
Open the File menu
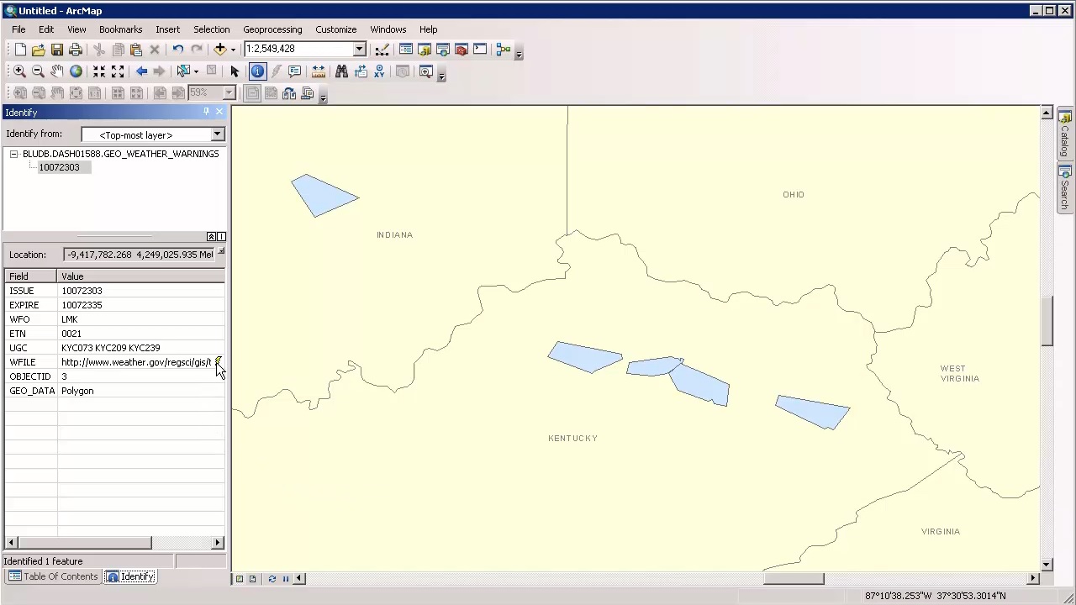pyautogui.click(x=18, y=29)
